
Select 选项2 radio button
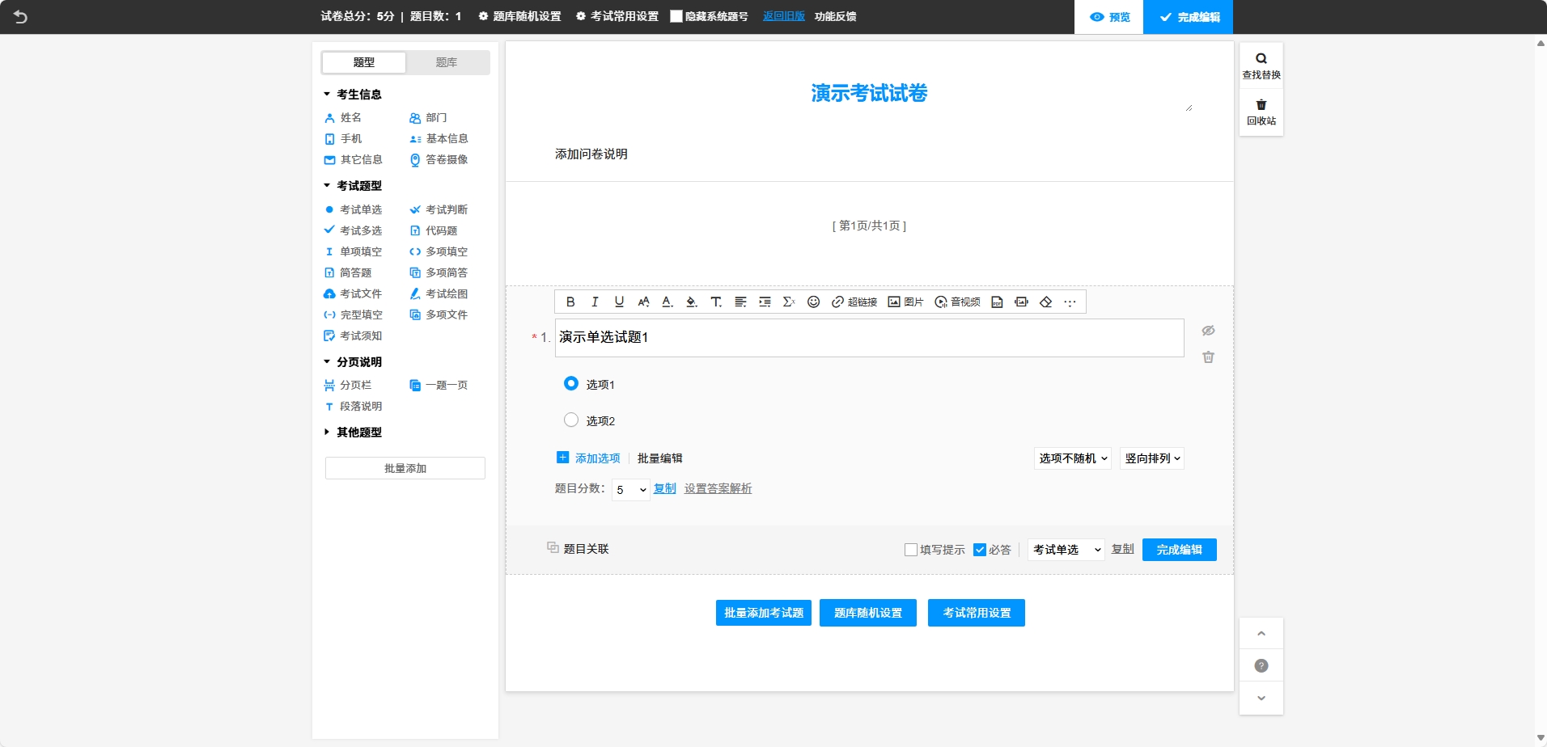click(x=571, y=420)
